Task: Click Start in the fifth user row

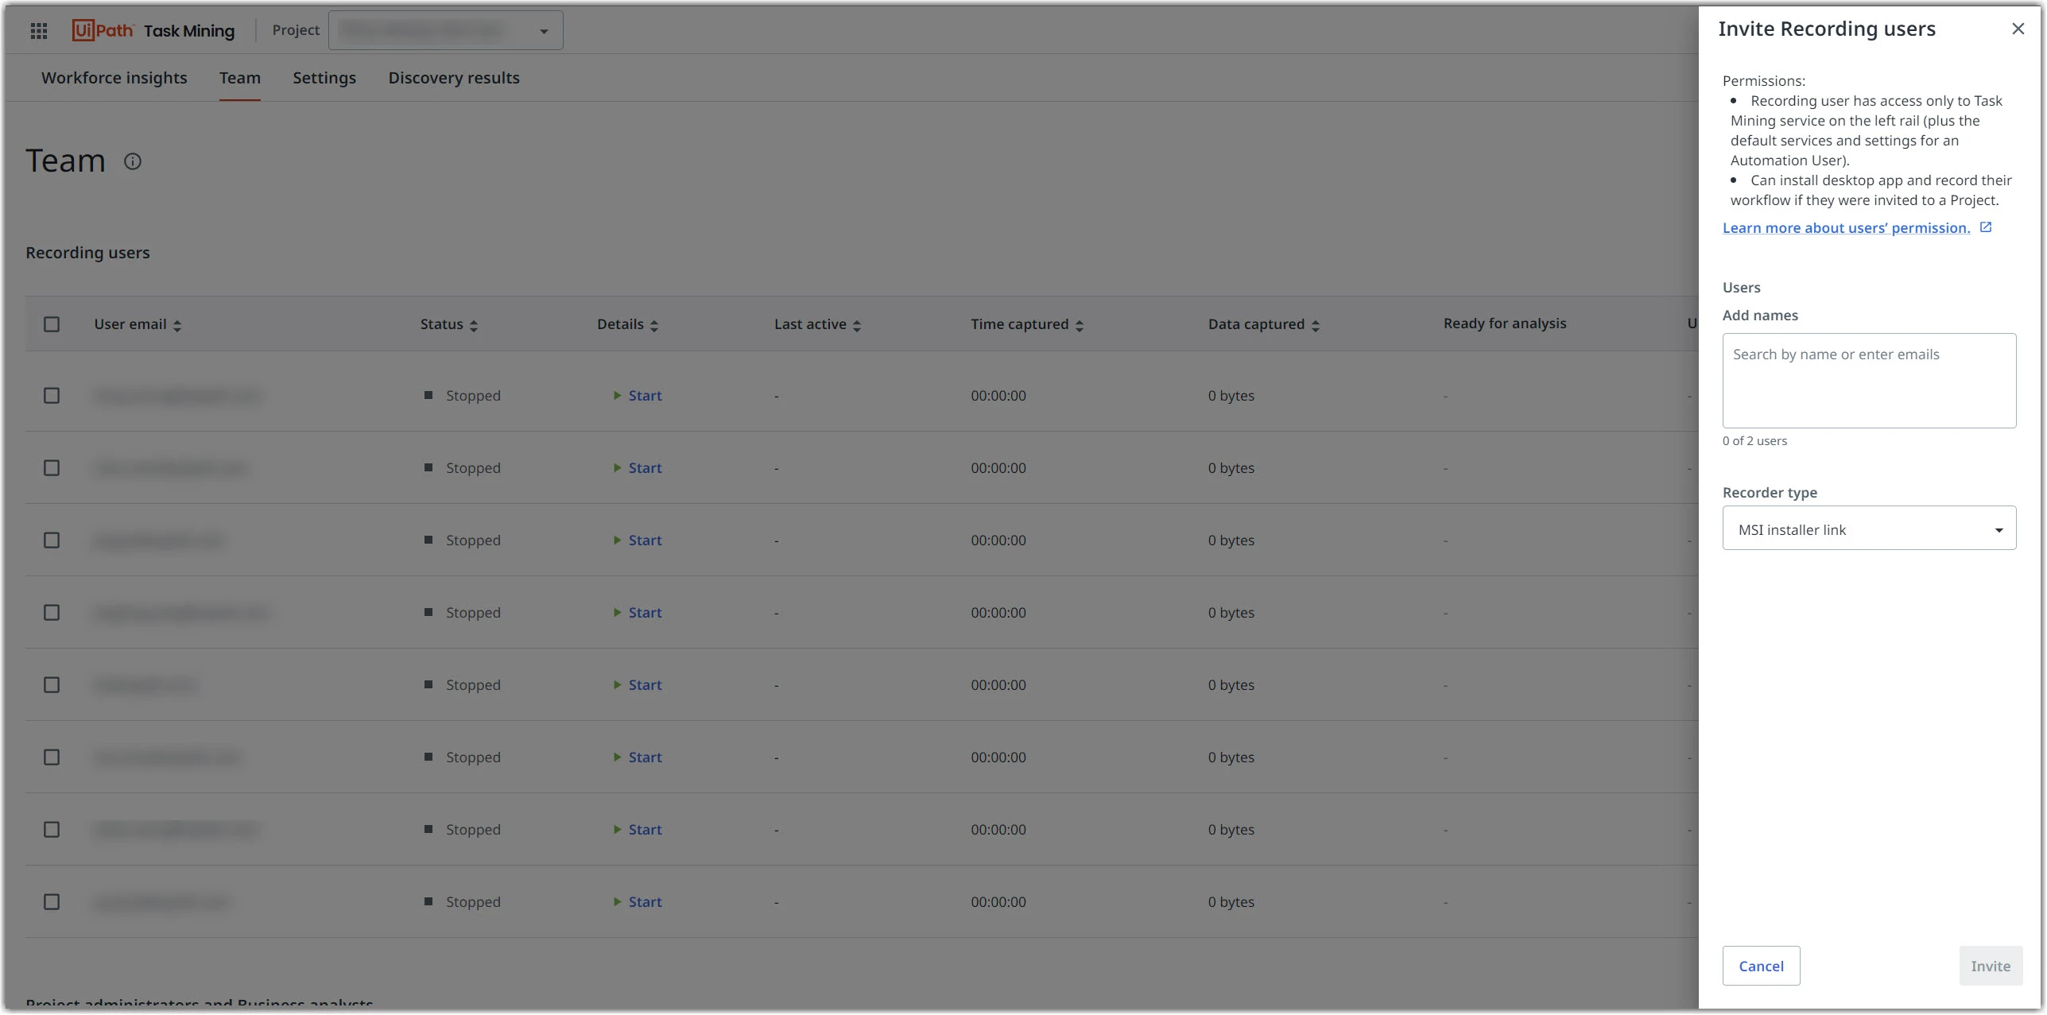Action: 638,685
